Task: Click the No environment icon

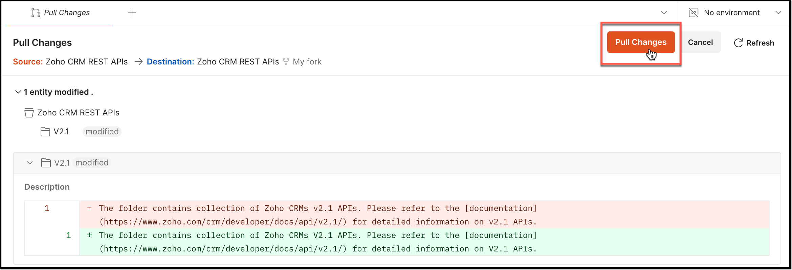Action: click(x=694, y=13)
